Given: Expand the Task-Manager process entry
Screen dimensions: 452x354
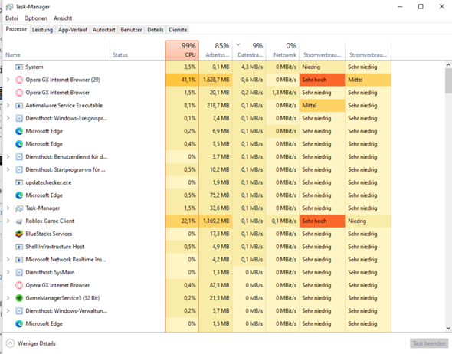Looking at the screenshot, I should pos(8,208).
